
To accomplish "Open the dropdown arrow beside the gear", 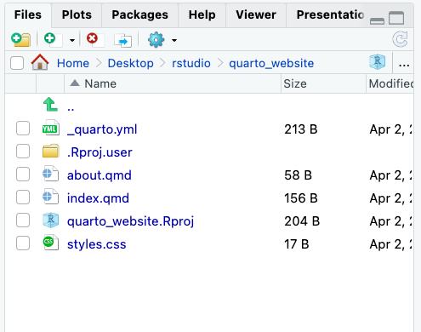I will [174, 40].
